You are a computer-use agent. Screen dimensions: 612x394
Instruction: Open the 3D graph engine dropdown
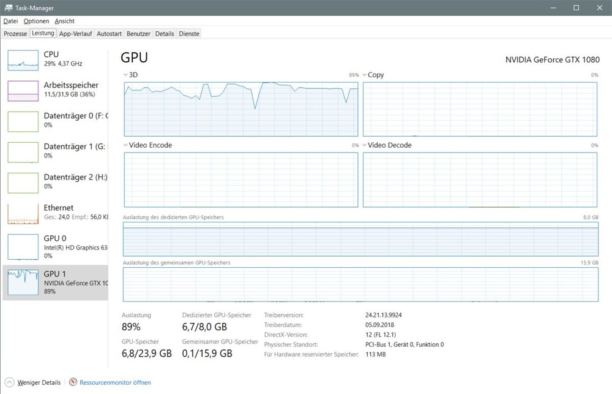[126, 75]
